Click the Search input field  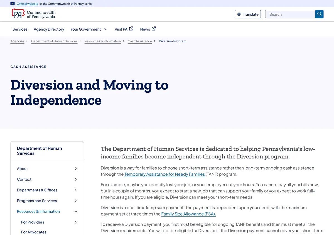pyautogui.click(x=290, y=14)
